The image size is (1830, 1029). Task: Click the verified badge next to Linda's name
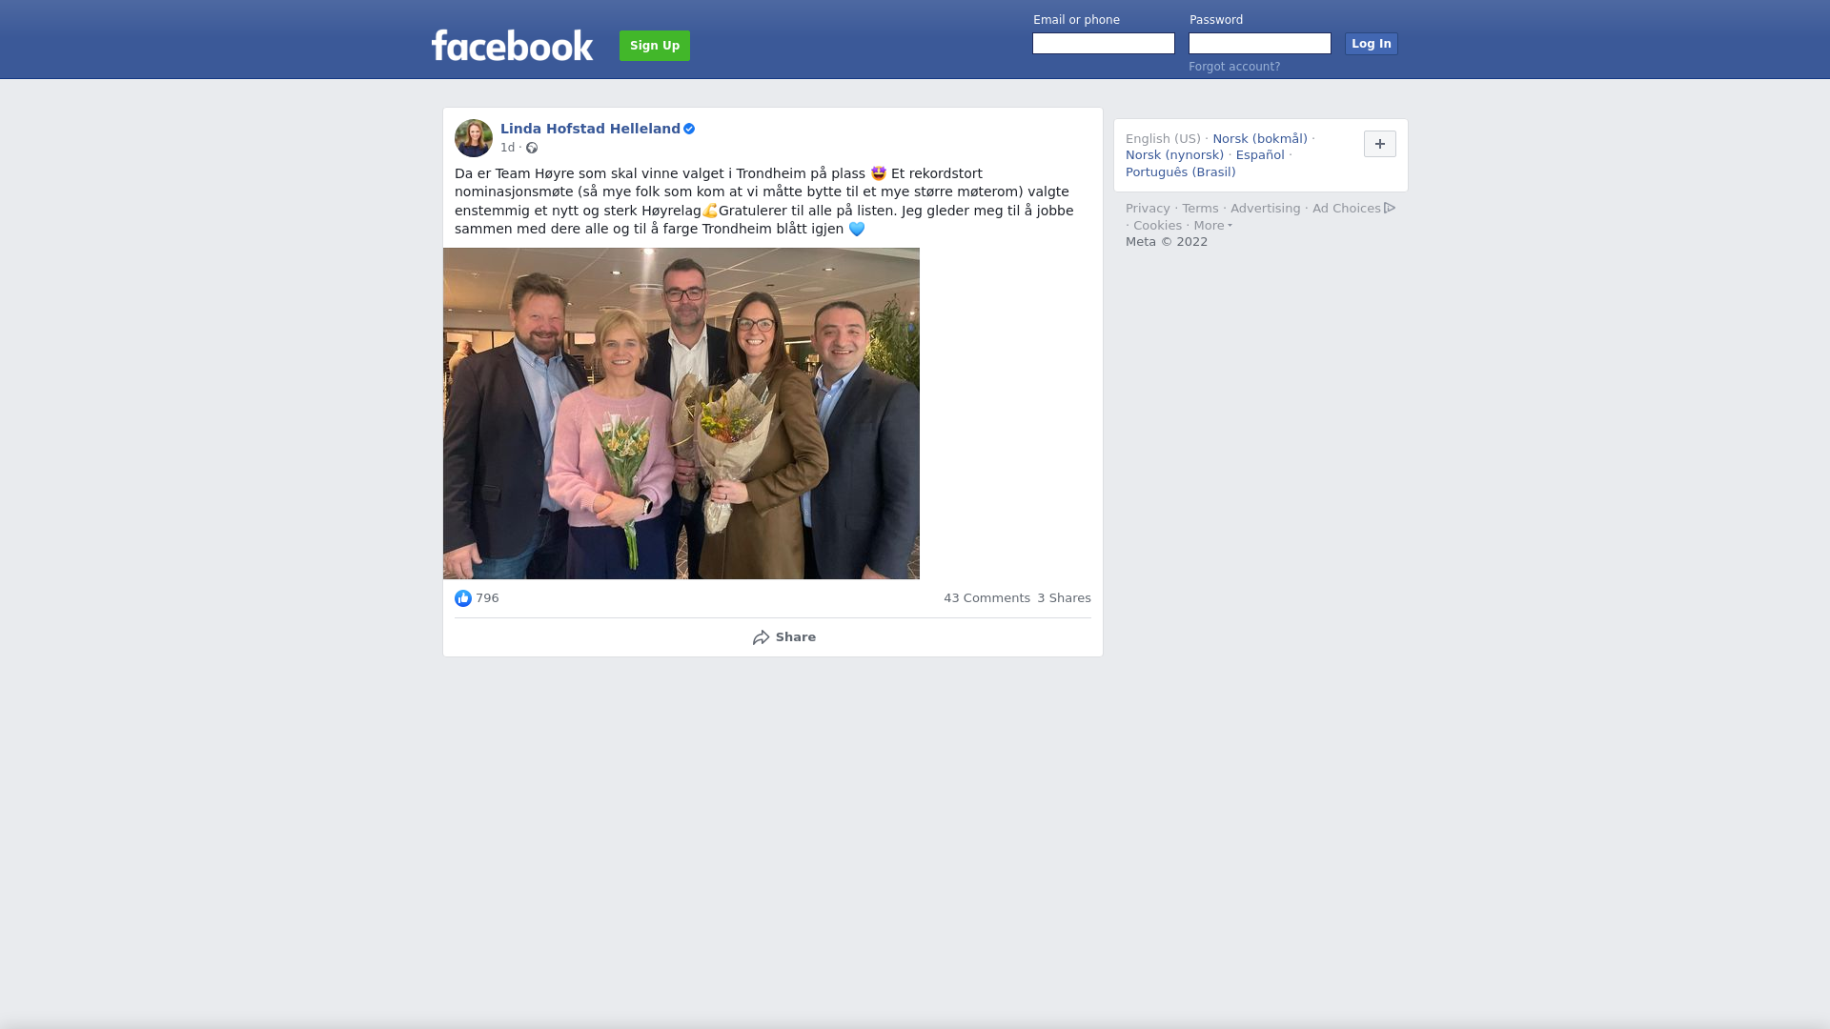coord(689,129)
